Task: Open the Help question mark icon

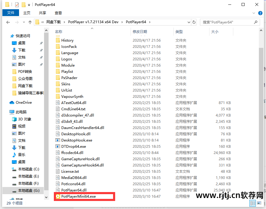Action: (x=260, y=13)
